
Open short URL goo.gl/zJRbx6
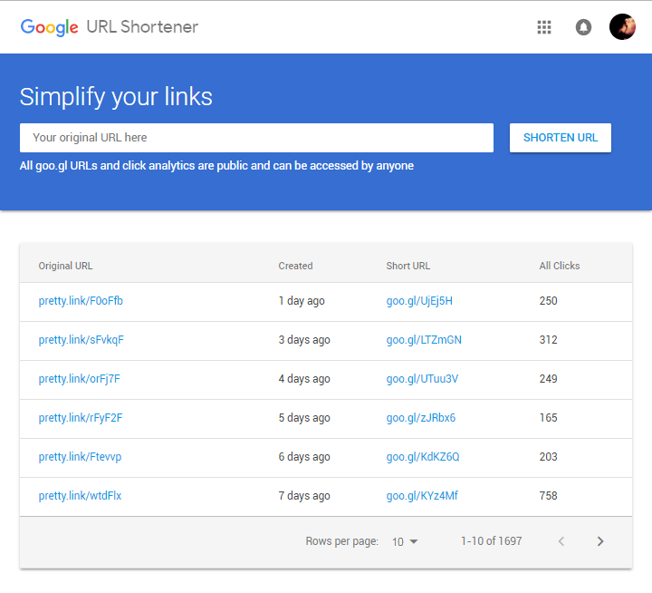pos(421,418)
